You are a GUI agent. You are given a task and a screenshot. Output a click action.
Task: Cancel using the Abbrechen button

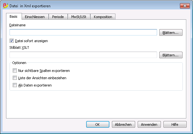click(x=123, y=124)
